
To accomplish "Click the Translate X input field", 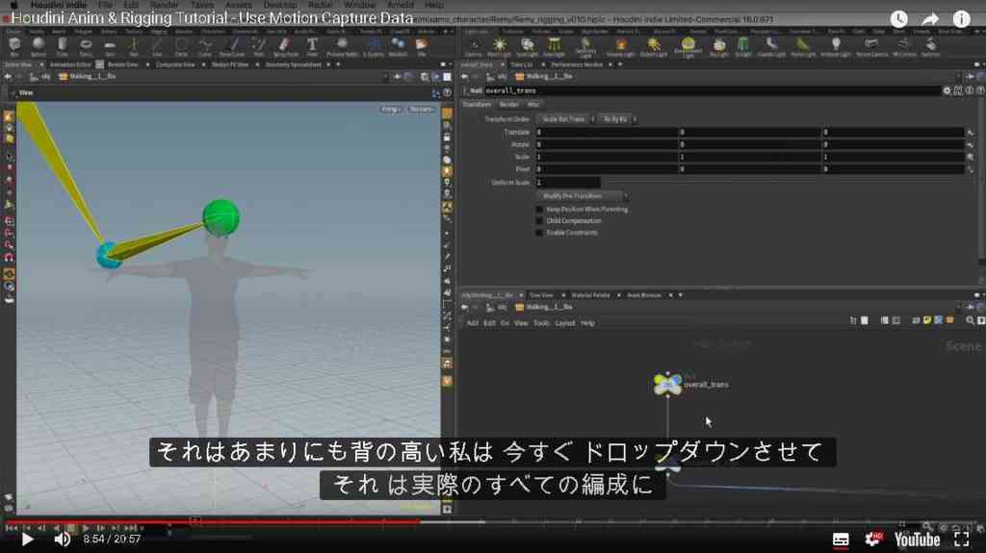I will tap(607, 132).
